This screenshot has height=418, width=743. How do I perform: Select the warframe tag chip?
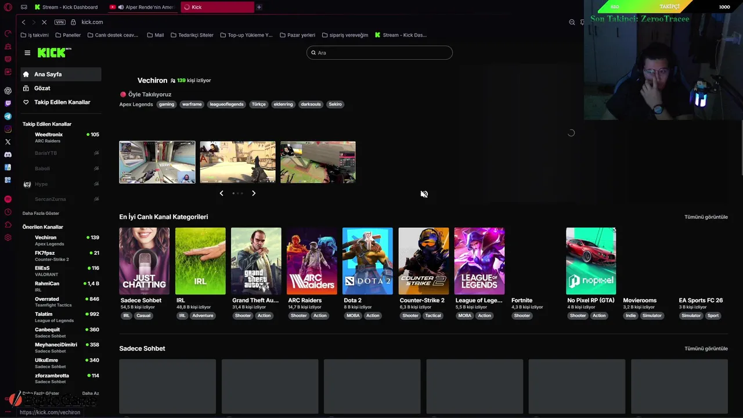(x=192, y=105)
